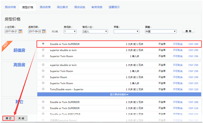Viewport: 203px width, 123px height.
Task: Click the 高级房 category heading
Action: coord(19,65)
